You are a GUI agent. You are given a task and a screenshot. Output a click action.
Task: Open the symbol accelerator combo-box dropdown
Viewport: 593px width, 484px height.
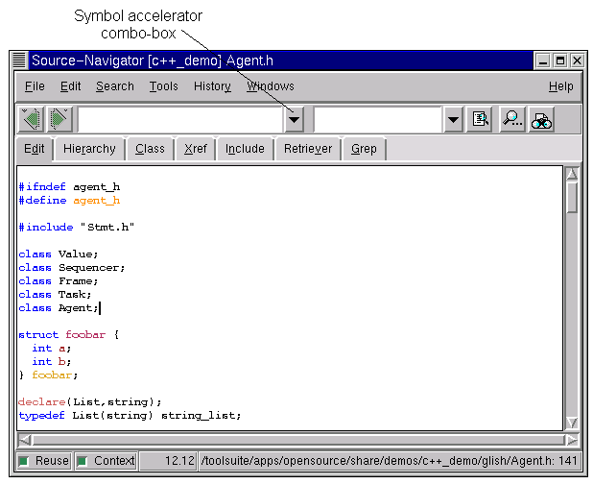(x=294, y=120)
